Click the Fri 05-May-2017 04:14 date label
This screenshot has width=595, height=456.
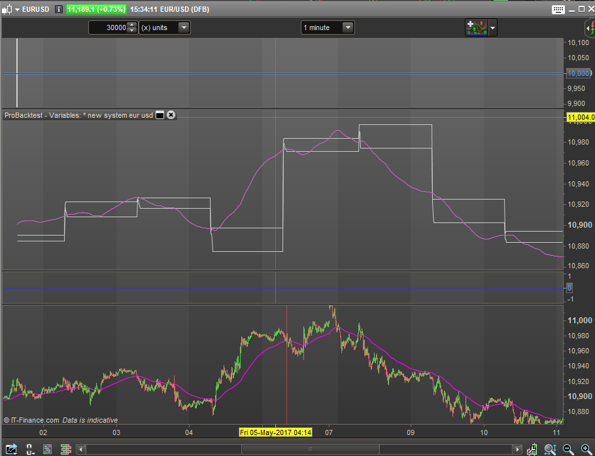click(x=275, y=432)
